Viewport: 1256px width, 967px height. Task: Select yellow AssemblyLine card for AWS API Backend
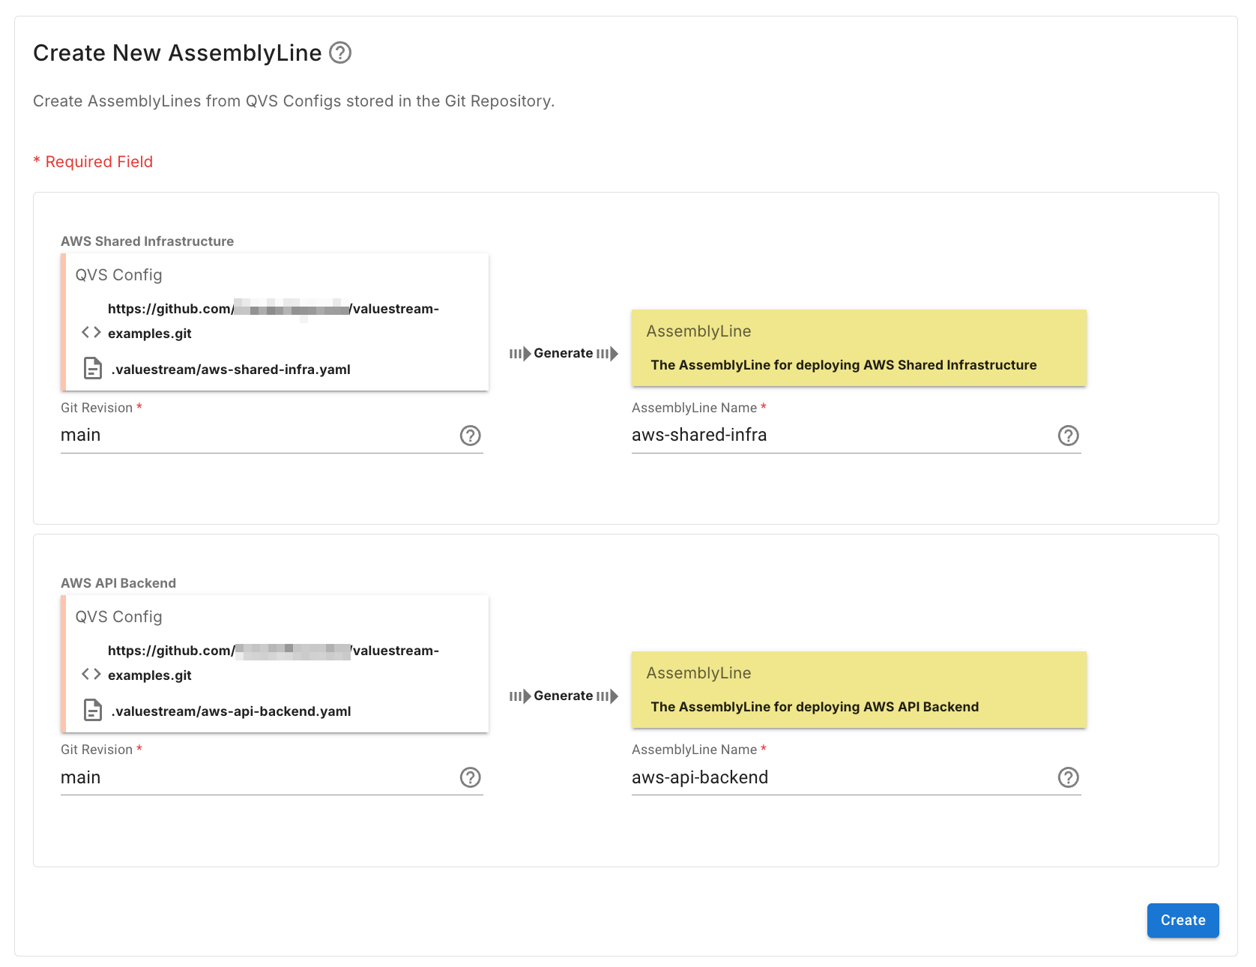(x=859, y=690)
